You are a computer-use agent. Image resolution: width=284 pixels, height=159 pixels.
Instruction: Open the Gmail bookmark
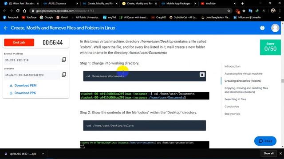click(62, 17)
